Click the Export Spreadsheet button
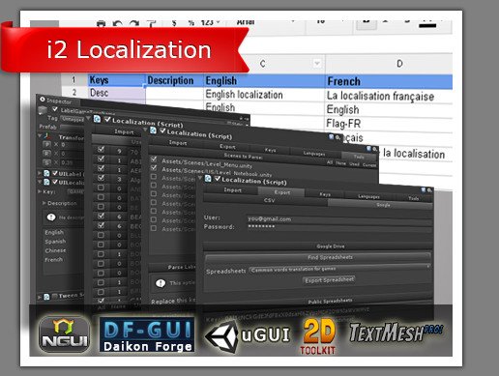Image resolution: width=499 pixels, height=376 pixels. tap(329, 280)
